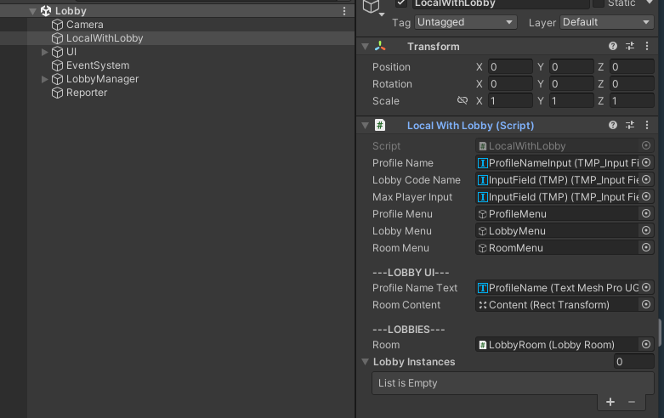Open Transform component kebab menu
This screenshot has width=664, height=418.
(x=647, y=47)
